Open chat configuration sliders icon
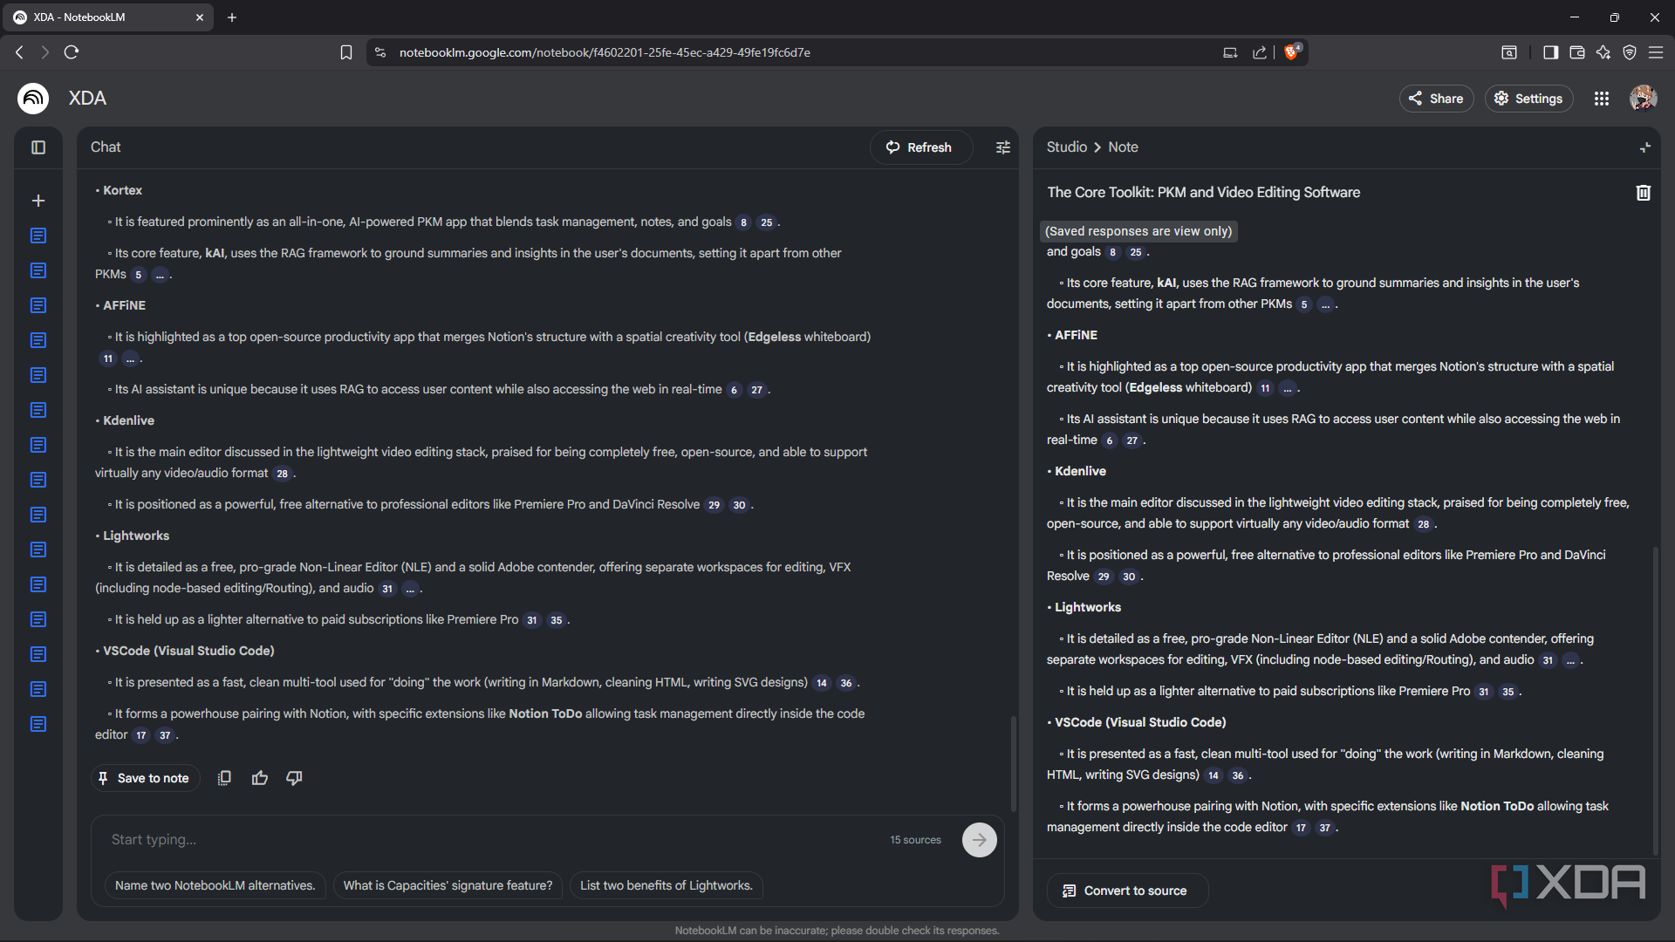Image resolution: width=1675 pixels, height=942 pixels. (1003, 147)
